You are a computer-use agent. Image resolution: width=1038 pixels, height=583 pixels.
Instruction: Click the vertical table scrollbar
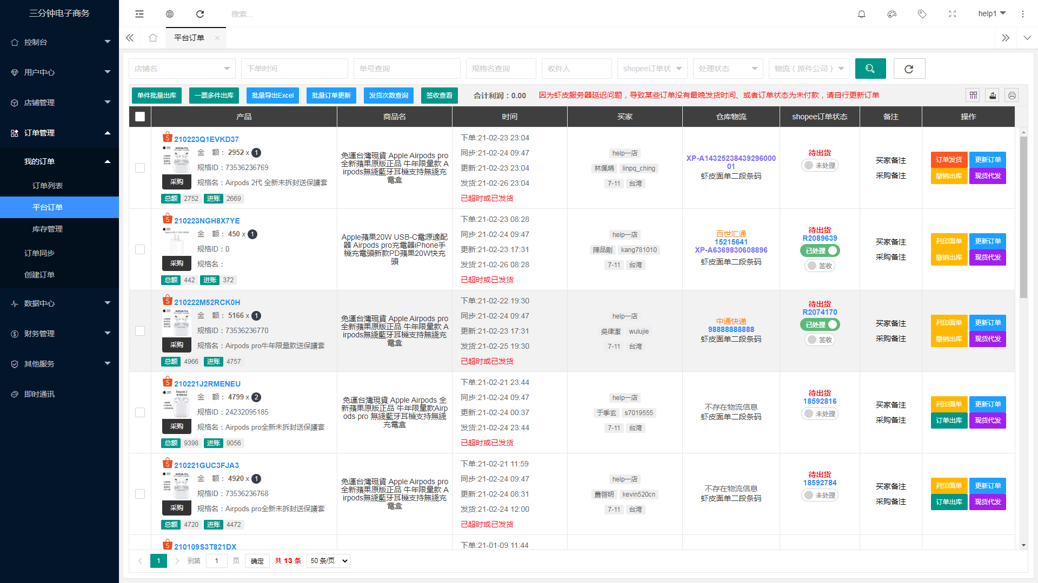[1023, 217]
